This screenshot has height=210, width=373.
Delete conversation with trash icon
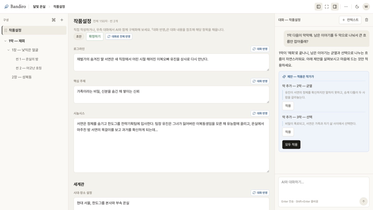[367, 20]
